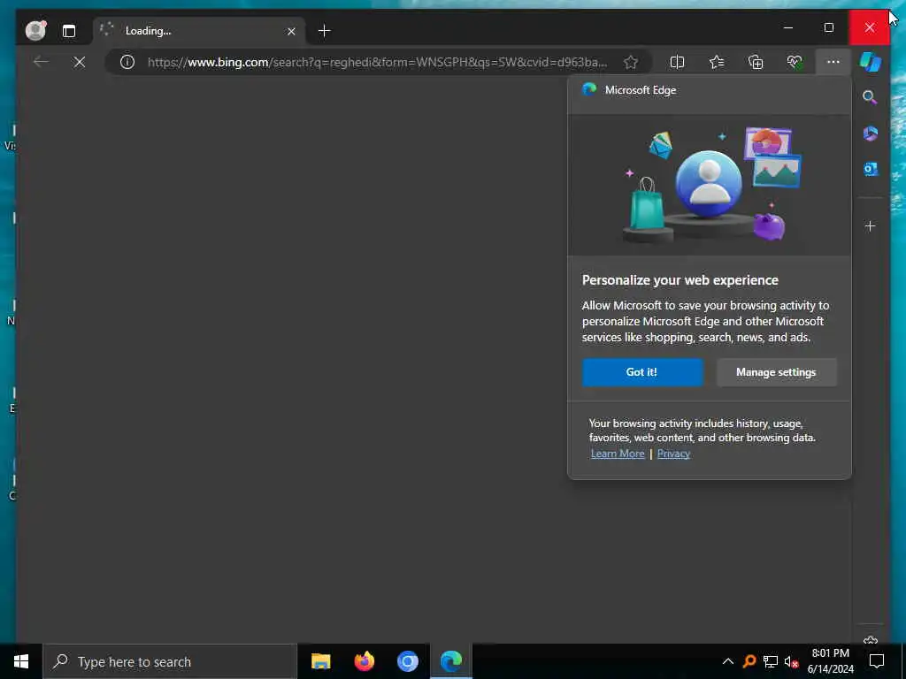906x679 pixels.
Task: Add a sidebar app with plus icon
Action: coord(871,226)
